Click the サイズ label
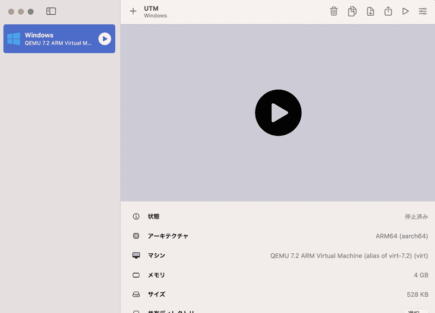 (x=157, y=295)
